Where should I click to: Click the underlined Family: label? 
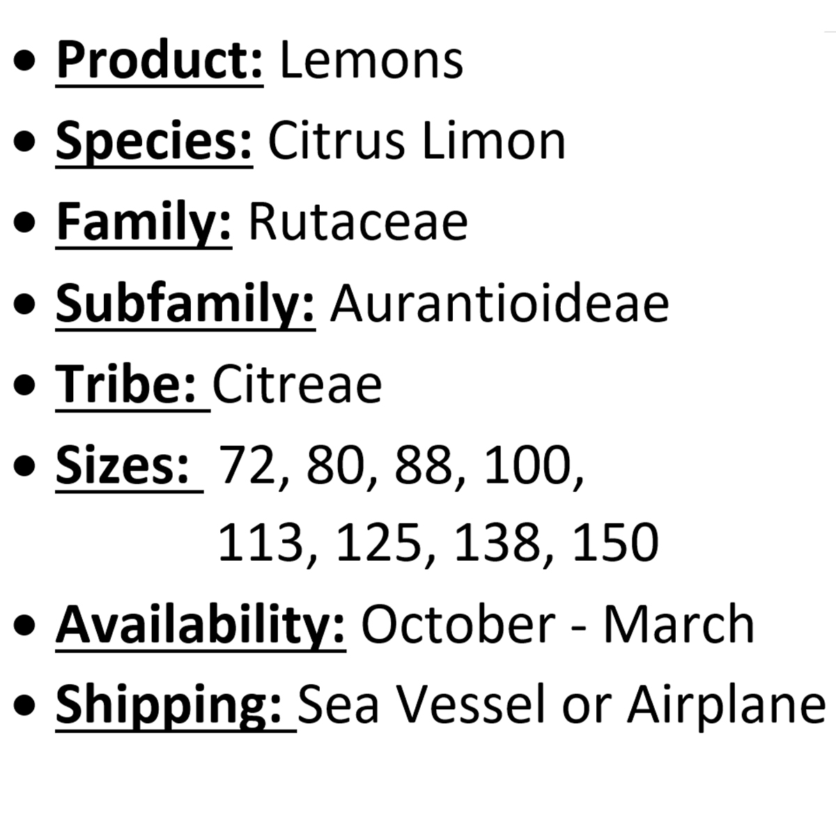tap(144, 222)
